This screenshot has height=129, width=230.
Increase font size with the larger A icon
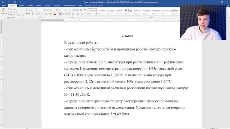click(x=45, y=10)
